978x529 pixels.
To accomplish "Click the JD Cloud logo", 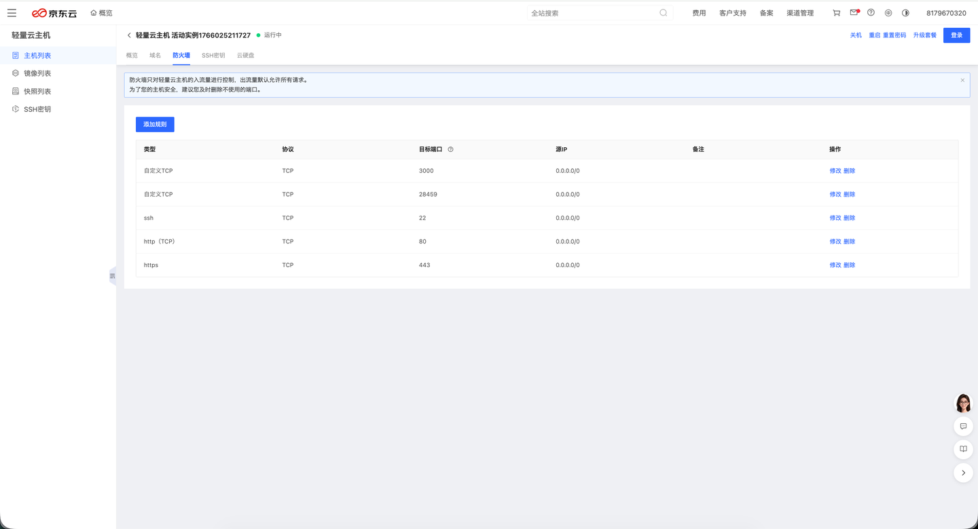I will [54, 13].
